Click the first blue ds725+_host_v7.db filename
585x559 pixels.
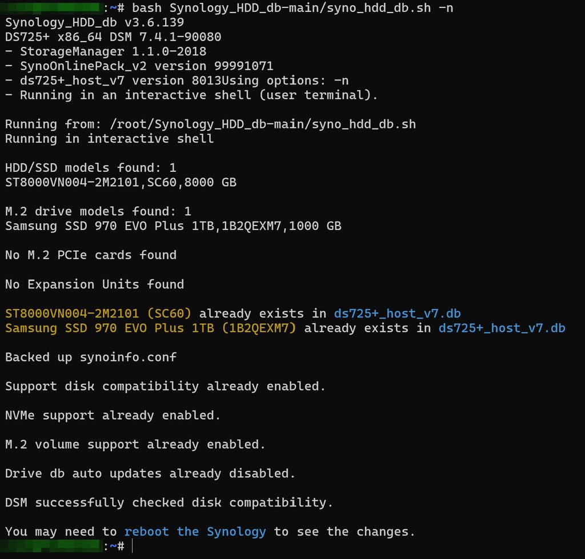pos(398,313)
